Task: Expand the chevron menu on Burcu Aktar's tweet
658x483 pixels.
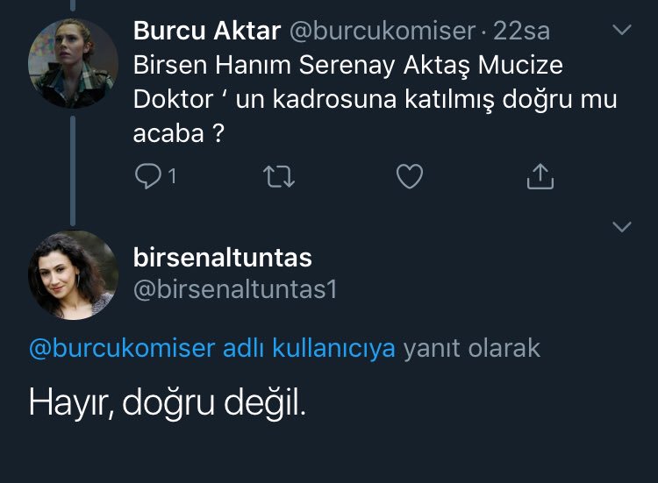Action: pyautogui.click(x=621, y=31)
